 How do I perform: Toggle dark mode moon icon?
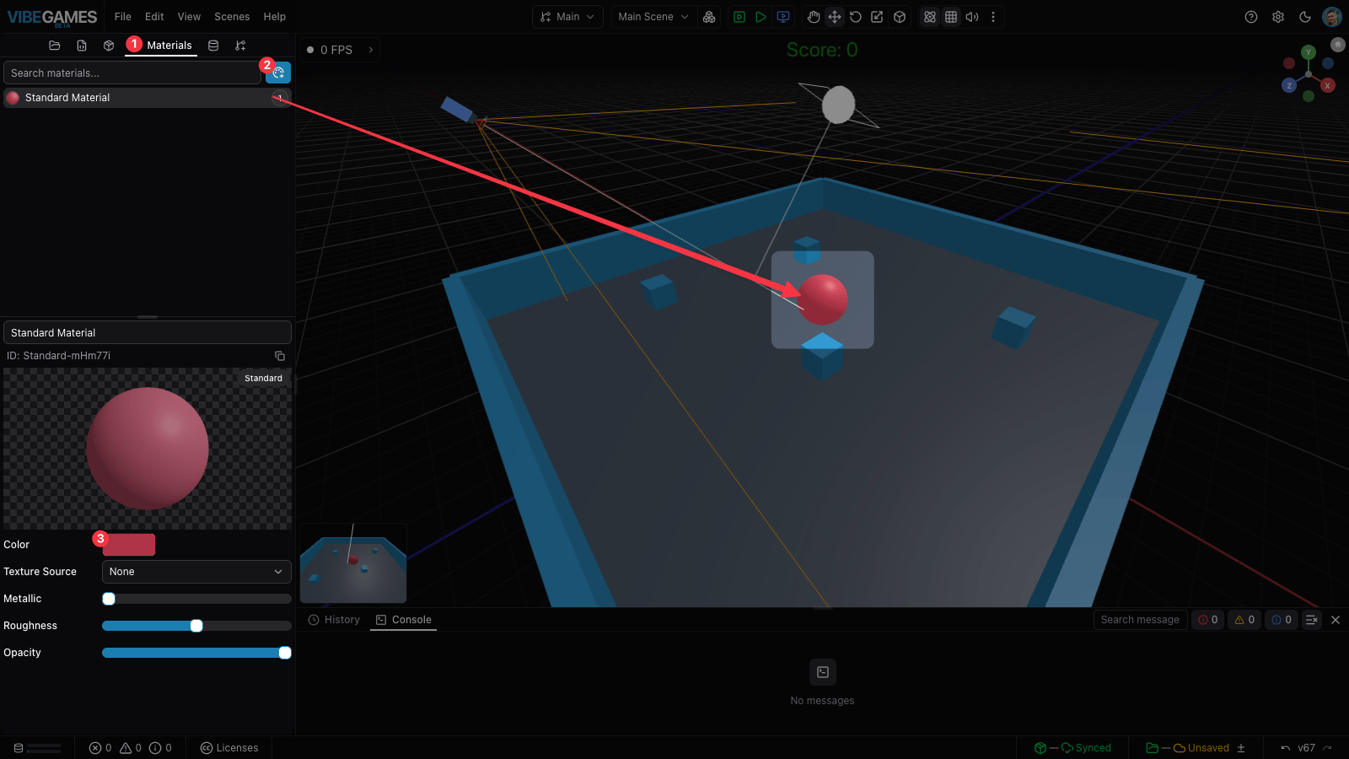click(x=1305, y=17)
